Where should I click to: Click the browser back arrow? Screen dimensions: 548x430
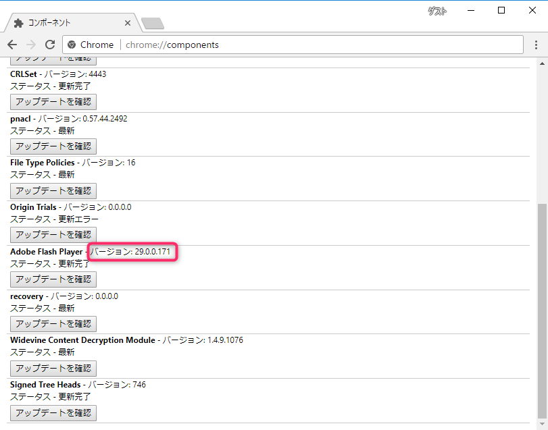point(12,45)
